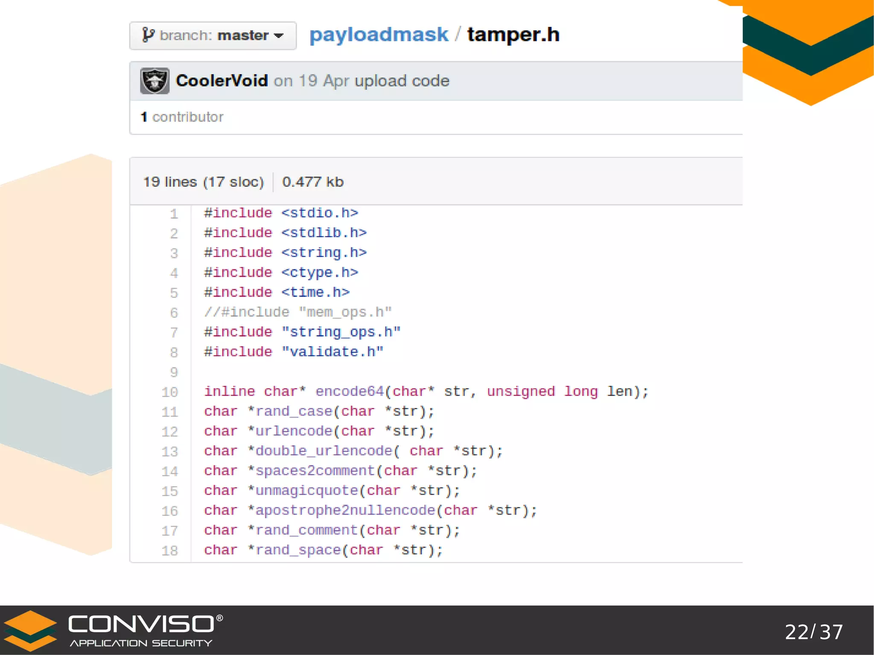Click the 1 contributor label
The height and width of the screenshot is (655, 874).
(x=182, y=117)
